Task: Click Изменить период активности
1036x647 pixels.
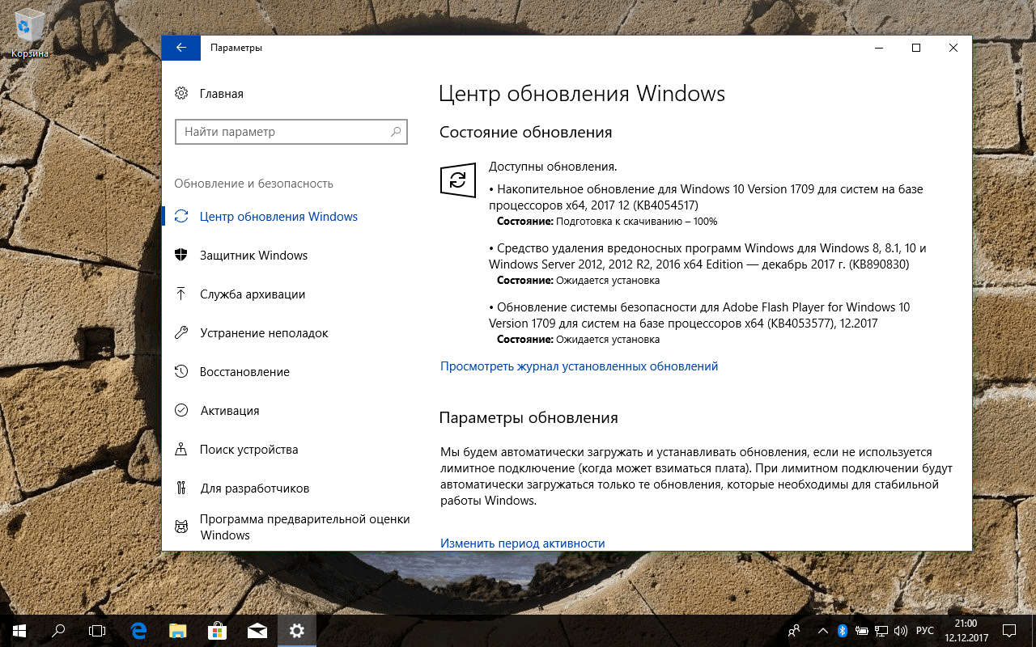Action: coord(522,543)
